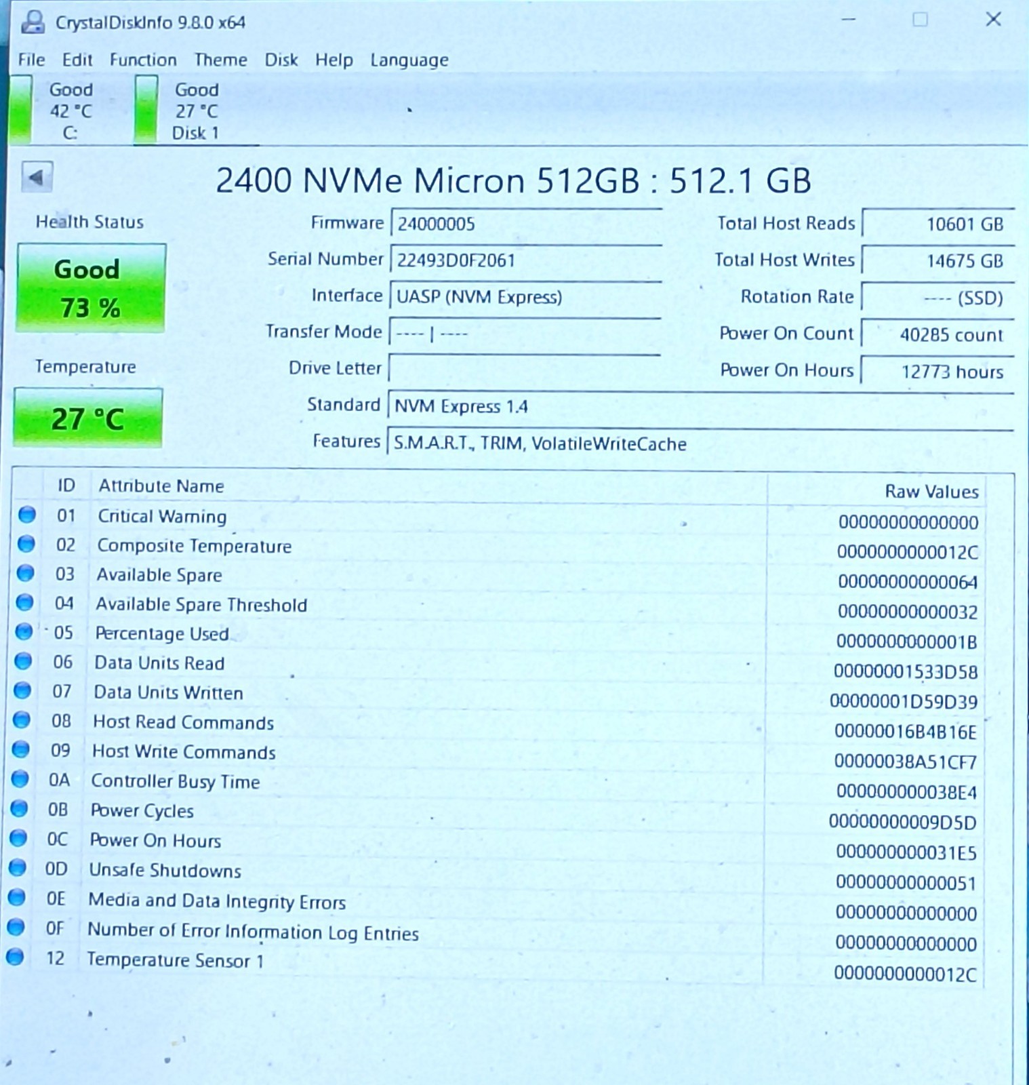This screenshot has width=1029, height=1085.
Task: Click status dot for Host Read Commands row
Action: coord(22,719)
